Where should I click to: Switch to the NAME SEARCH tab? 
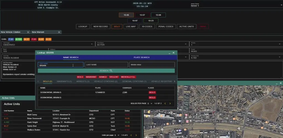(x=71, y=57)
